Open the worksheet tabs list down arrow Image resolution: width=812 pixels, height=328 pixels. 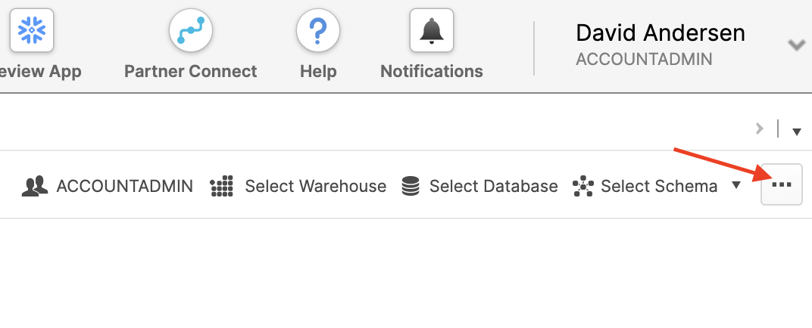(x=796, y=132)
